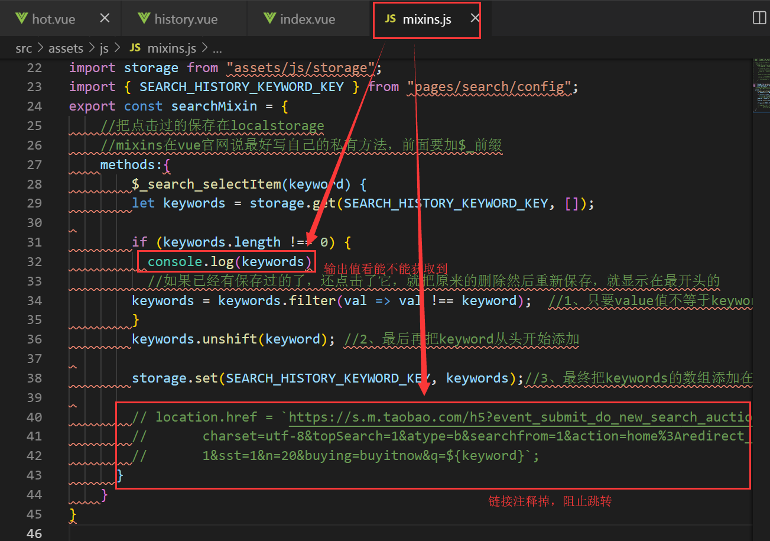Click the code minimap preview
Screen dimensions: 770x541
pos(760,86)
